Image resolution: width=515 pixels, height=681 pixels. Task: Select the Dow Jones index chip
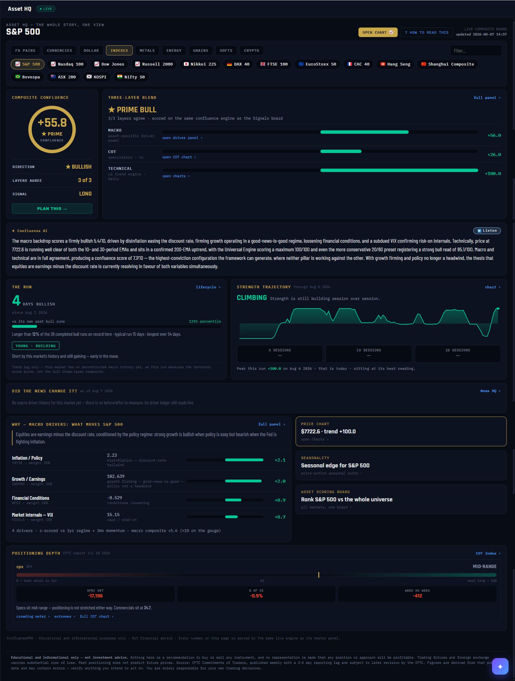pos(109,64)
